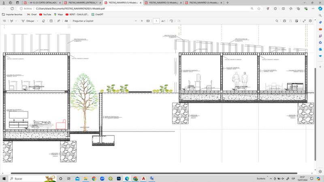Print the PDF document
The width and height of the screenshot is (324, 182).
(x=285, y=21)
